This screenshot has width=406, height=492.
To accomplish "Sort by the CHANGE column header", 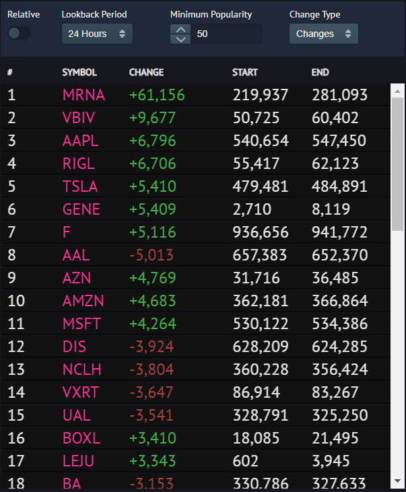I will [146, 73].
